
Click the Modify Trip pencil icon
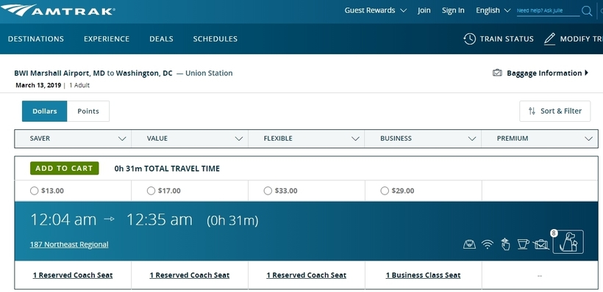[549, 39]
